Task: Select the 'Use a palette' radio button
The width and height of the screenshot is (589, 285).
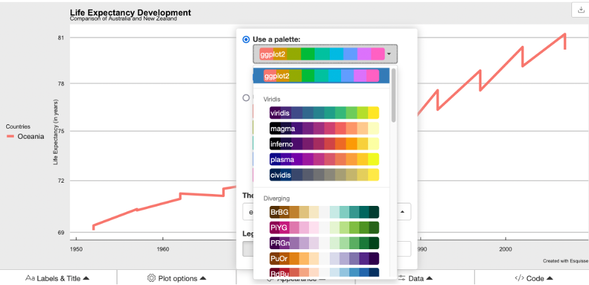Action: (246, 39)
